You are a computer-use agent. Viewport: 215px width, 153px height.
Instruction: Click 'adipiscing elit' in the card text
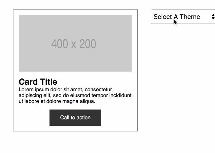click(x=35, y=95)
